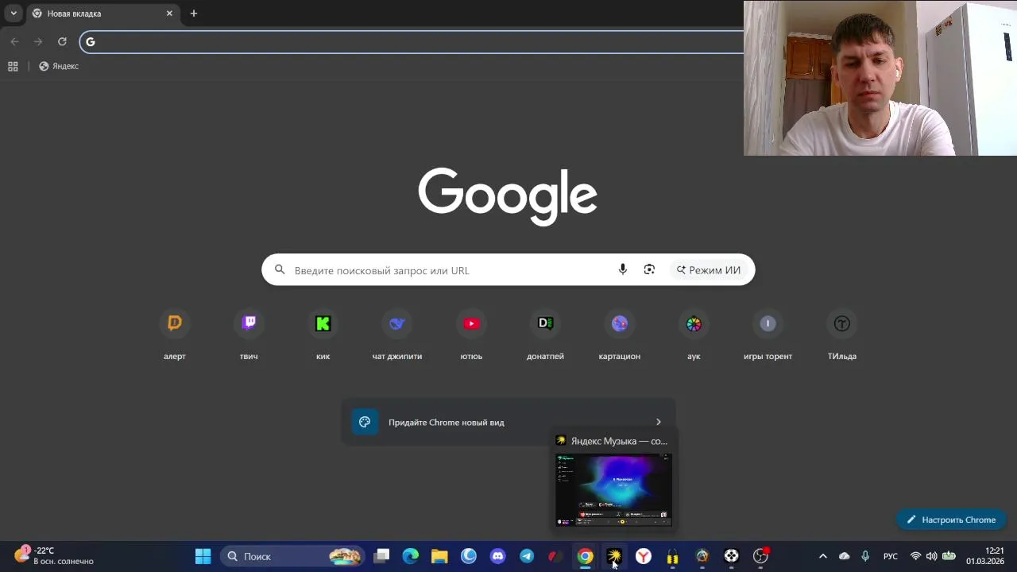Go forward using the forward arrow

click(38, 42)
